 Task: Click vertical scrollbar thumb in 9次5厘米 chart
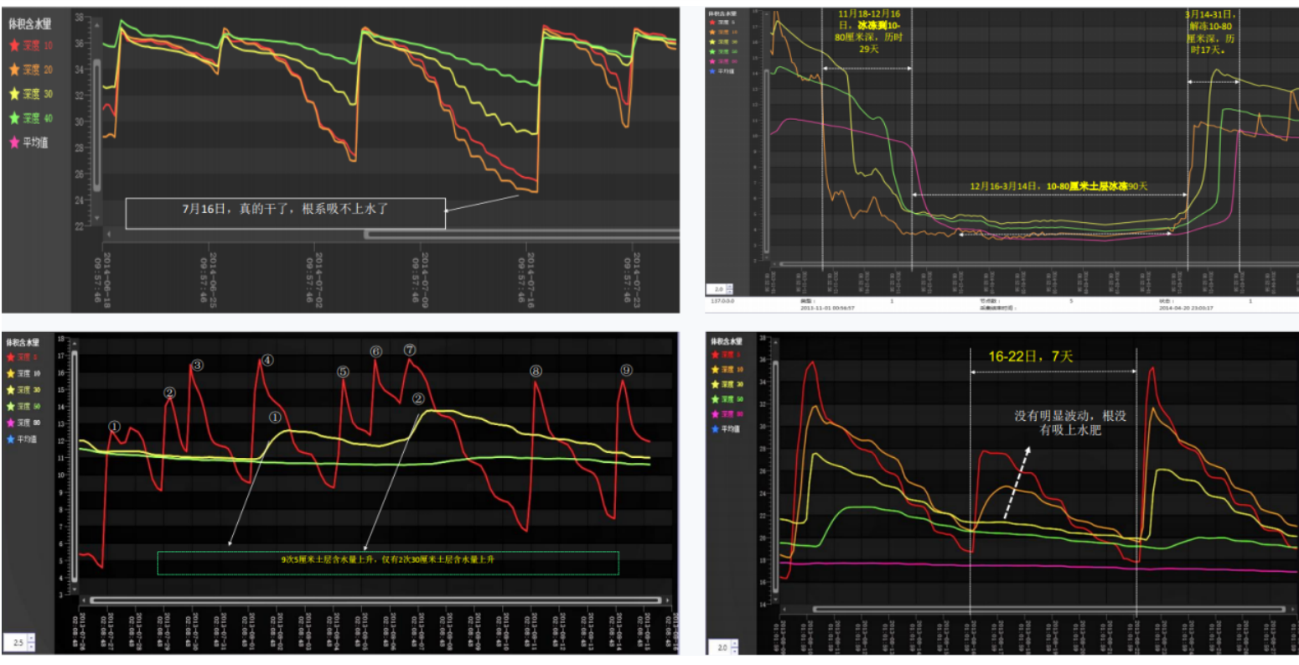pos(74,465)
